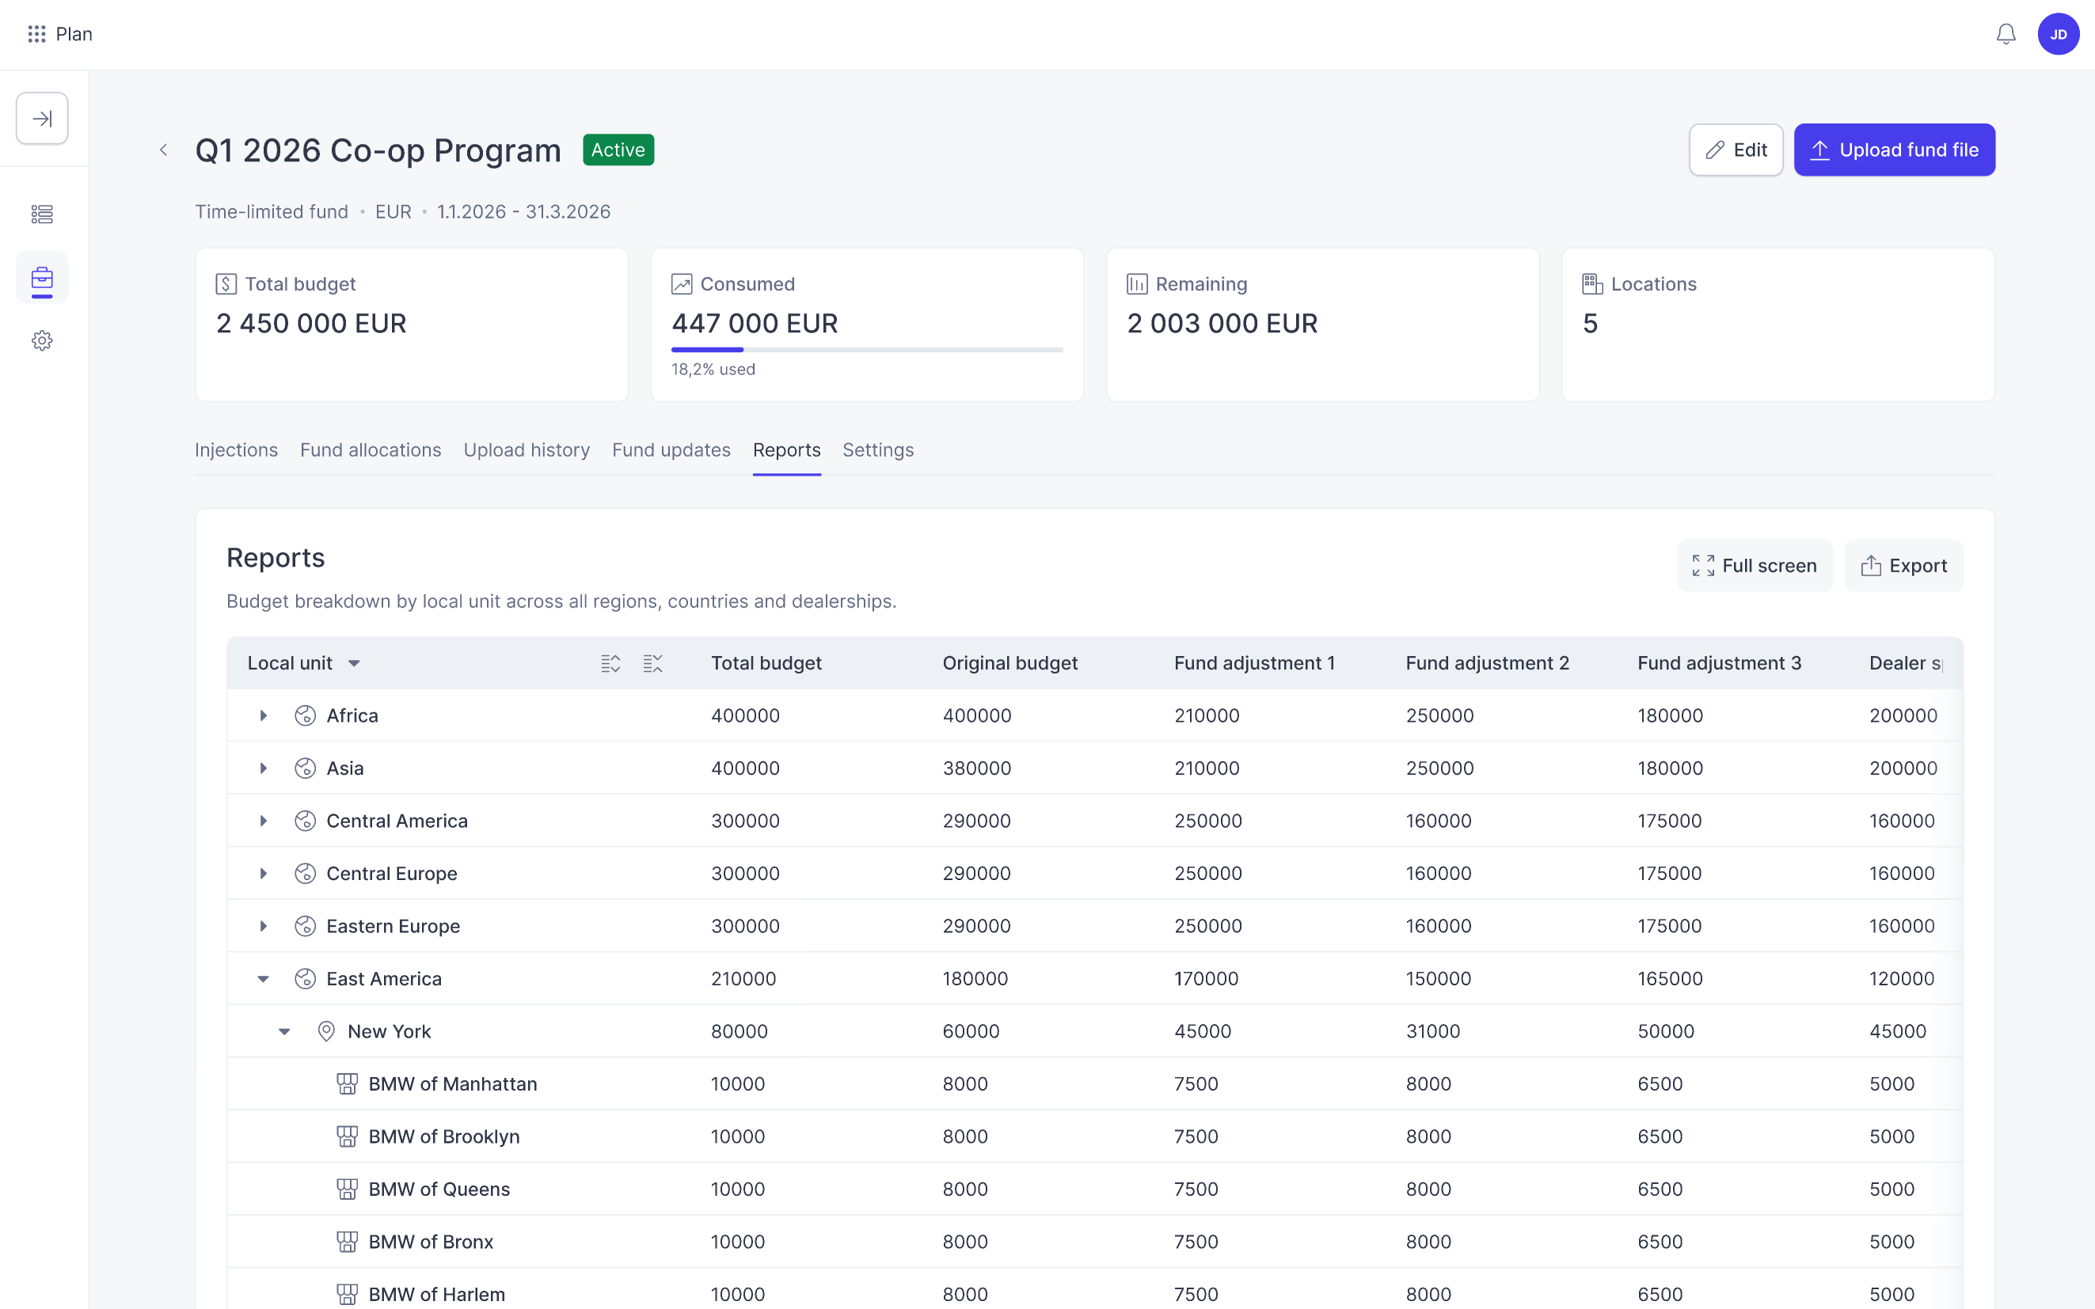Collapse all rows icon in table header
This screenshot has width=2095, height=1309.
tap(653, 663)
